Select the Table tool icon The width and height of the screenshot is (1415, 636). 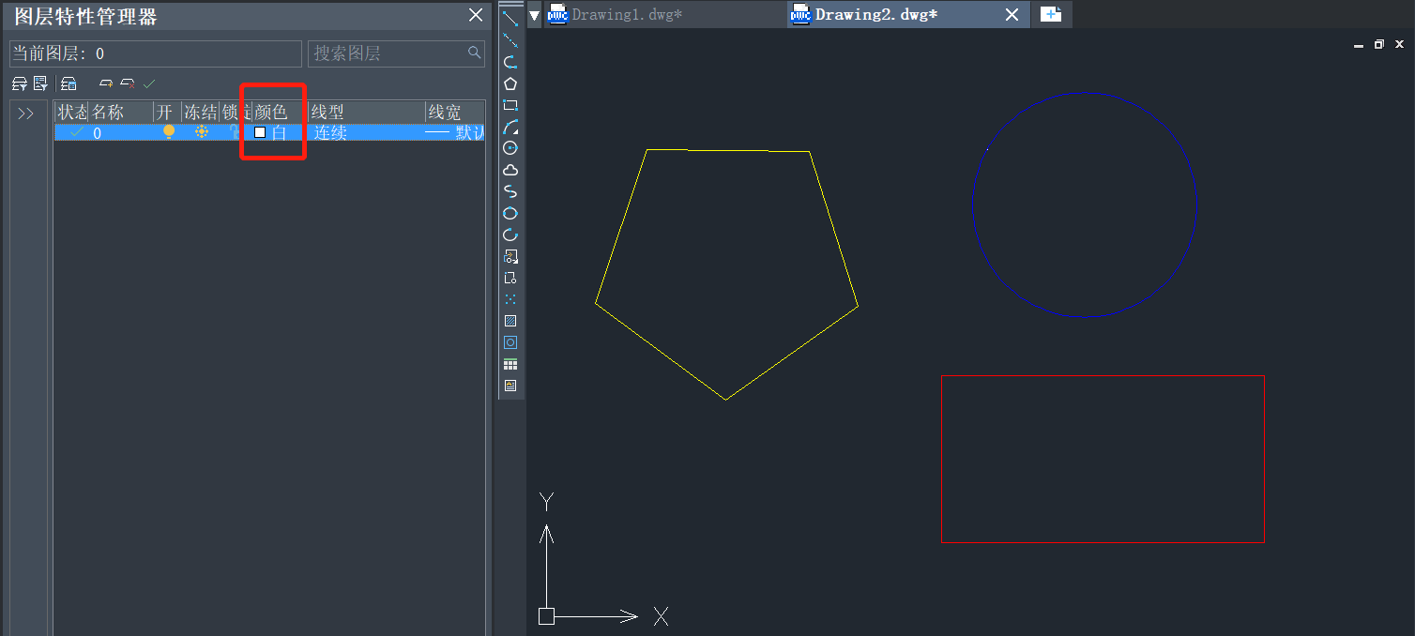point(510,364)
